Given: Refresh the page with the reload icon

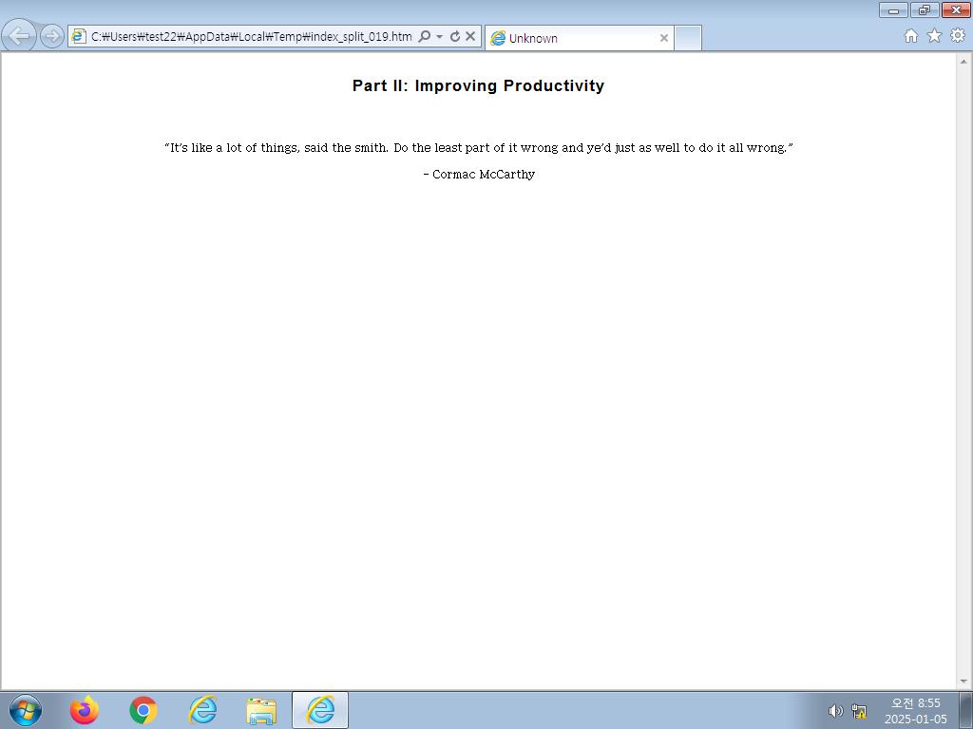Looking at the screenshot, I should tap(455, 37).
